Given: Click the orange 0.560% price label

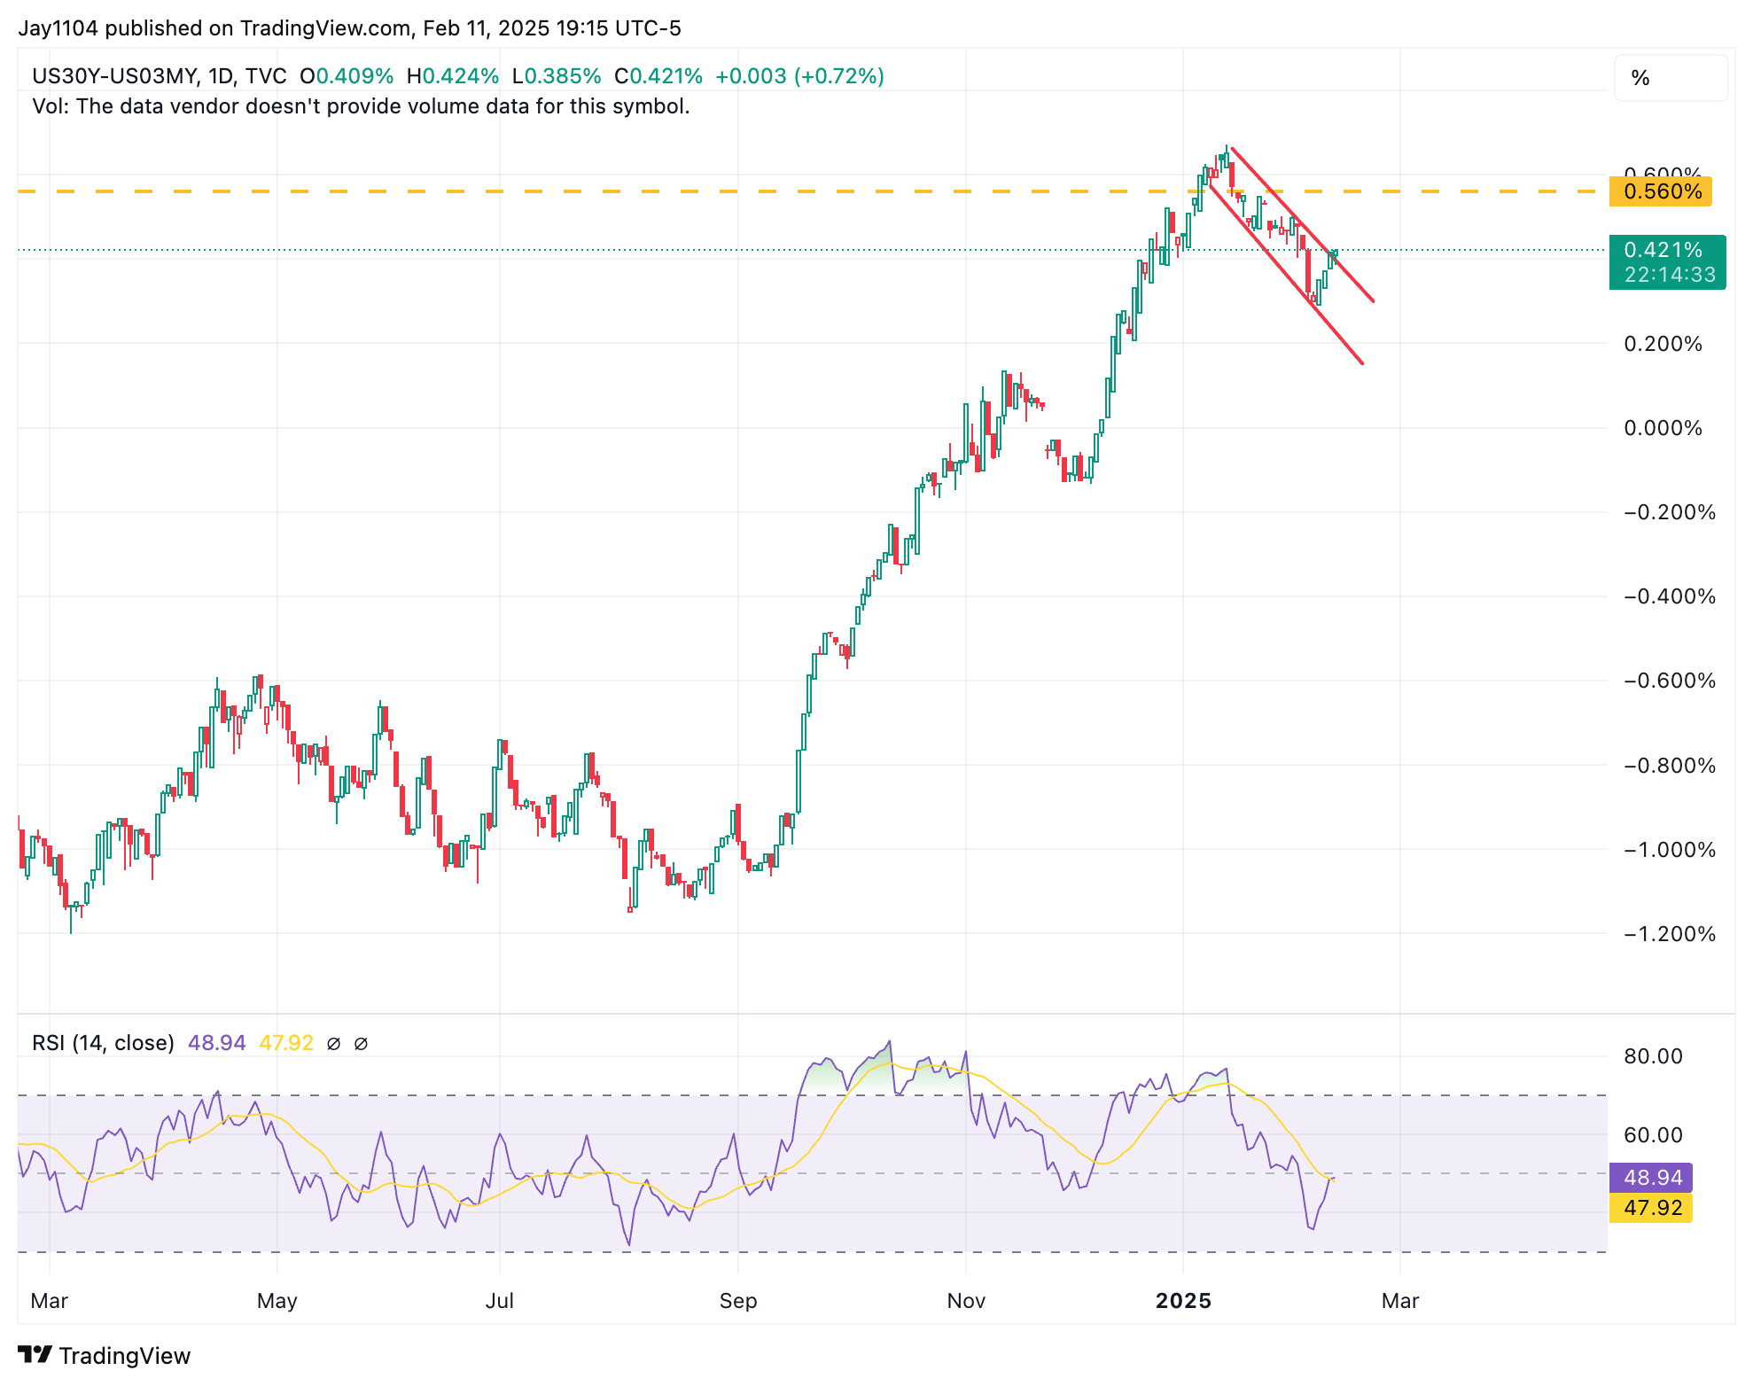Looking at the screenshot, I should click(x=1661, y=191).
